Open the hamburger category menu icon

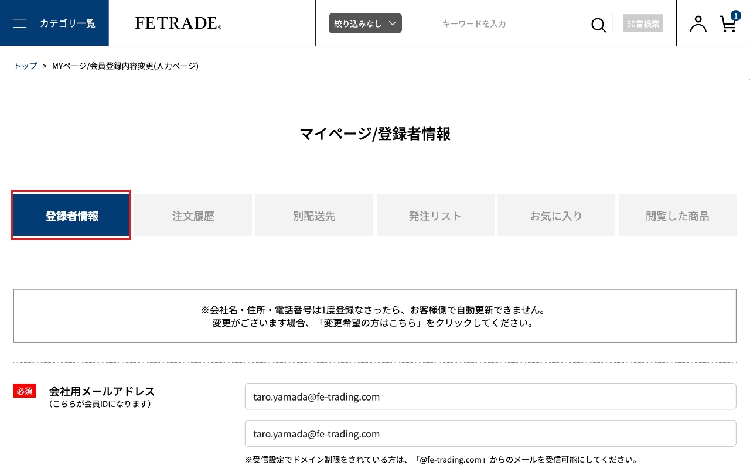pyautogui.click(x=20, y=23)
